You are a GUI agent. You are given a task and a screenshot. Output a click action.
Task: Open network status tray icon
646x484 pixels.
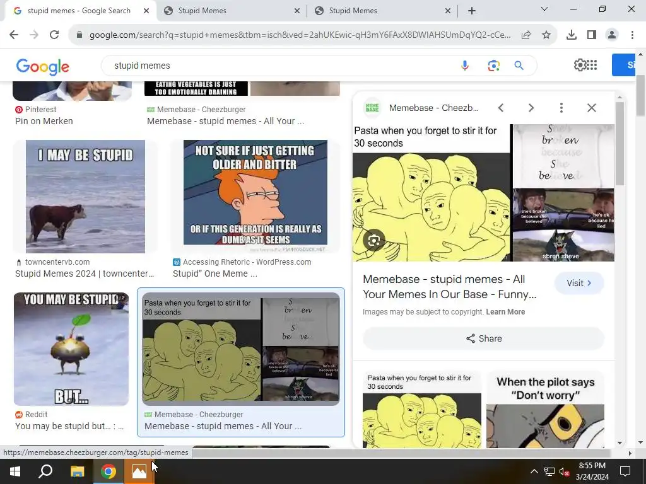click(549, 471)
